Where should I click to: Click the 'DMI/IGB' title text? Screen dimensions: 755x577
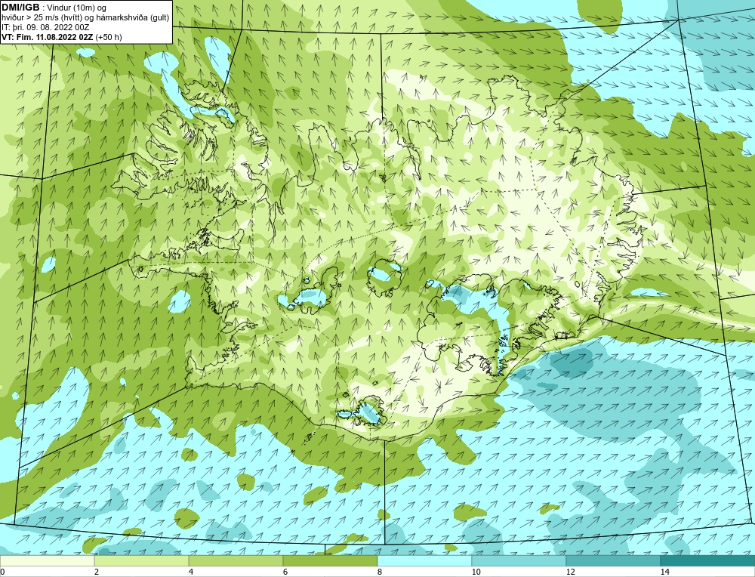20,8
